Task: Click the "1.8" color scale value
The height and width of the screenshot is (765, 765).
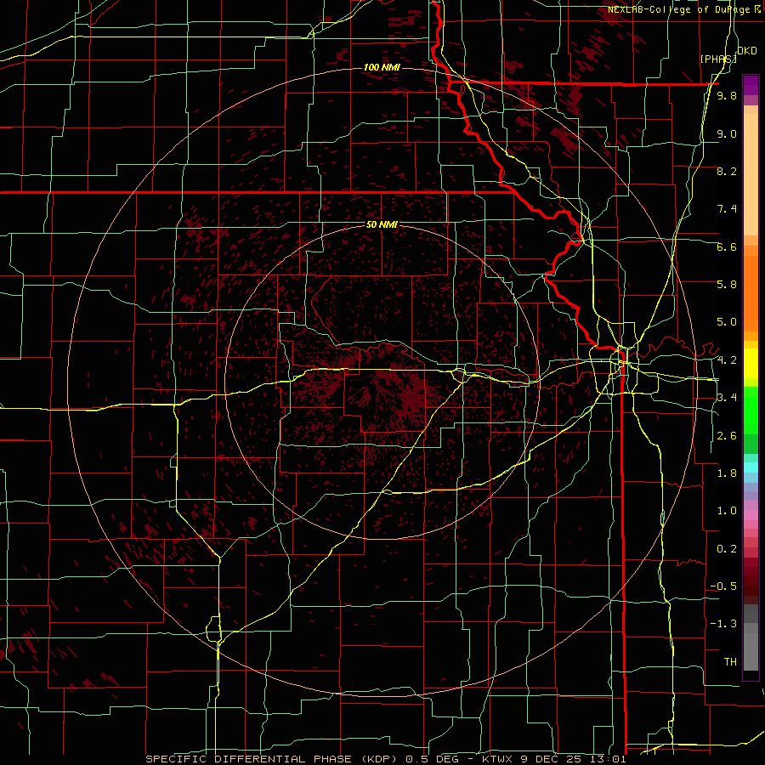Action: pyautogui.click(x=727, y=473)
